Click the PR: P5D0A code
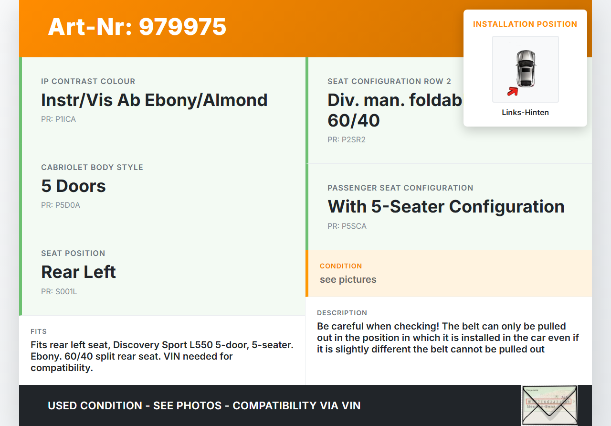The height and width of the screenshot is (426, 611). (61, 205)
